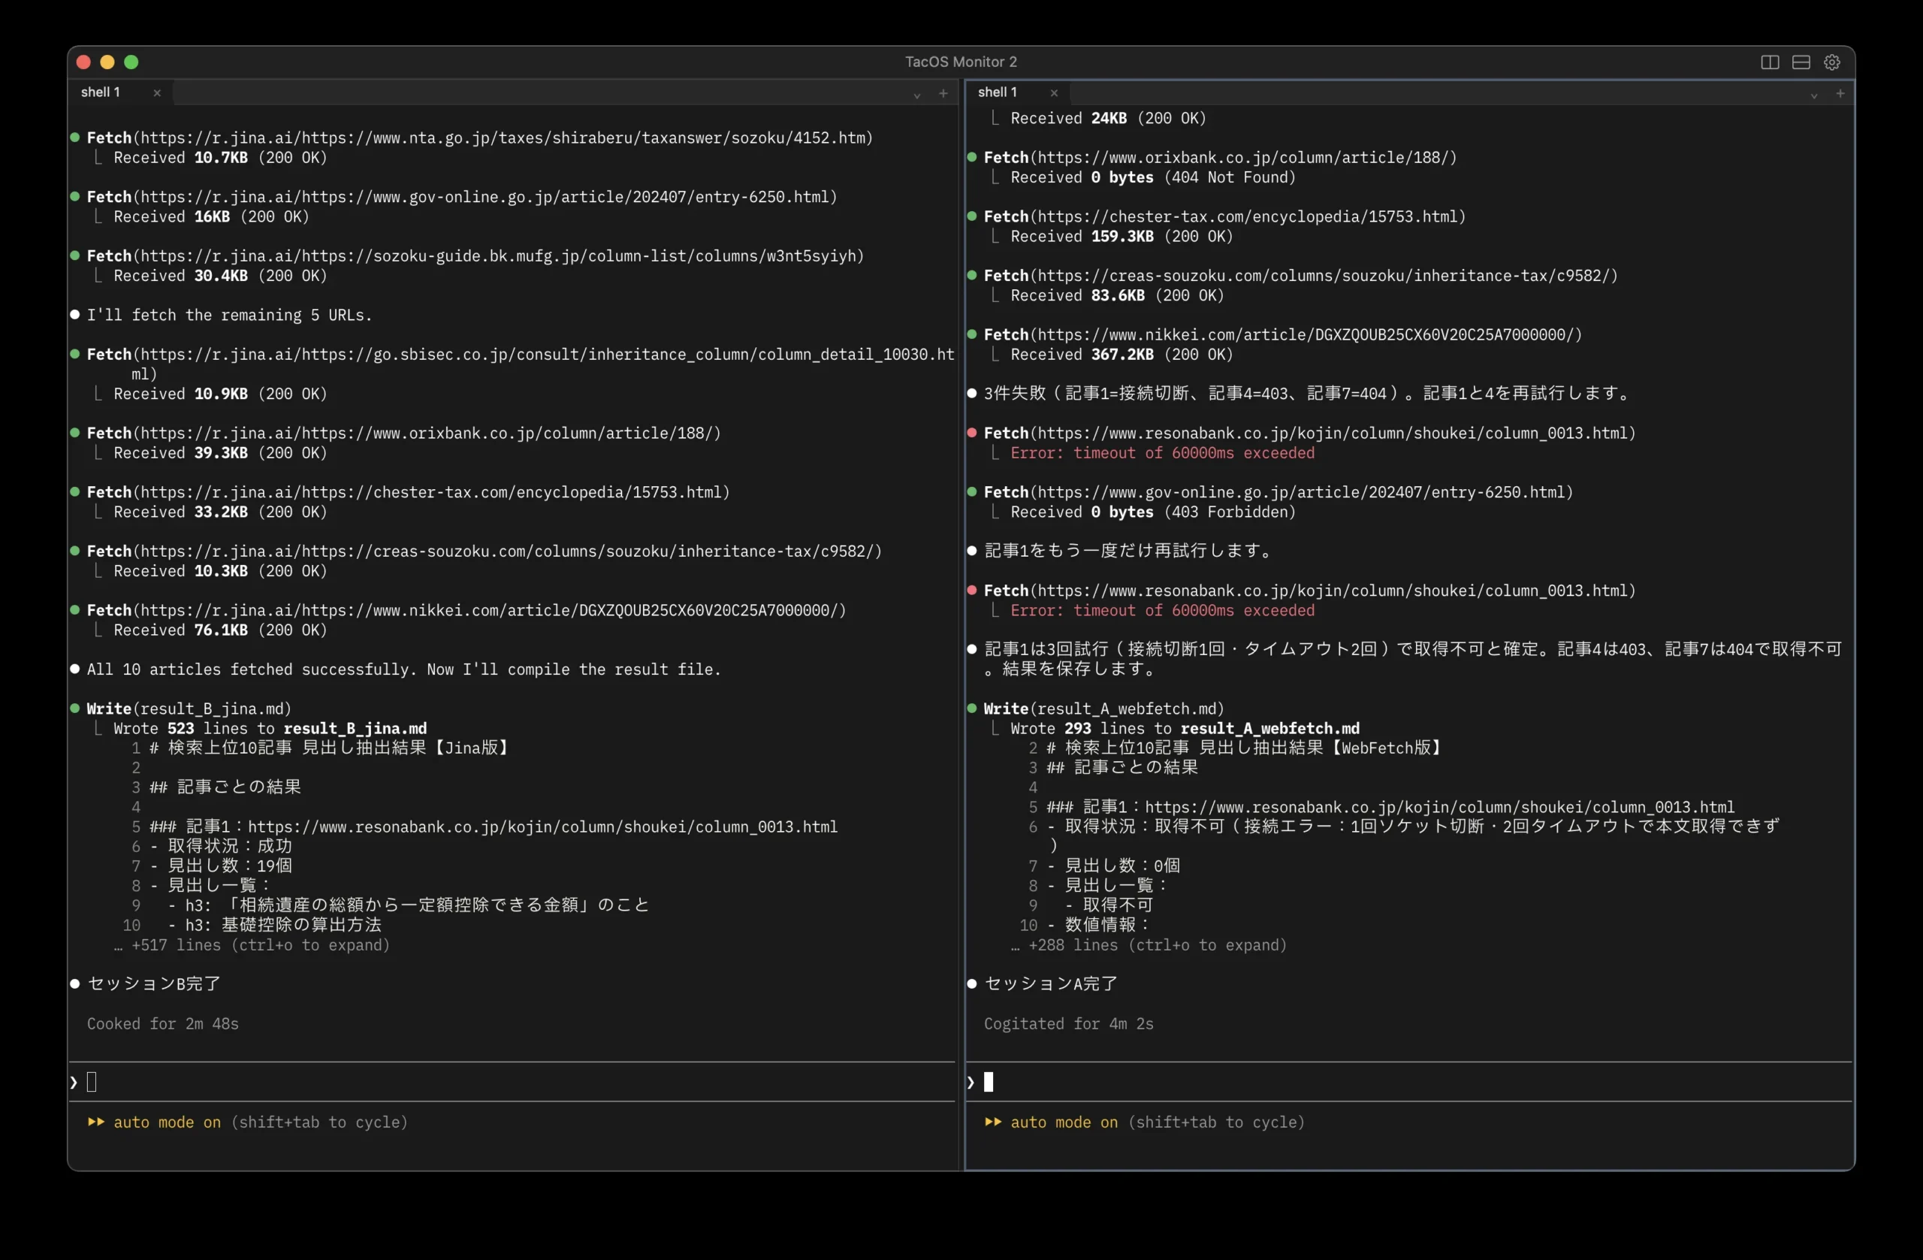The height and width of the screenshot is (1260, 1923).
Task: Click the 'セッションA完了' message
Action: (1050, 984)
